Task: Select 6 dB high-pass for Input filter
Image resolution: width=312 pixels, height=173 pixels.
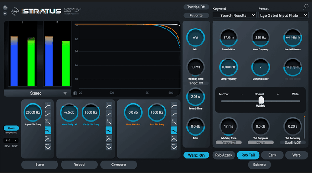Action: coord(48,114)
